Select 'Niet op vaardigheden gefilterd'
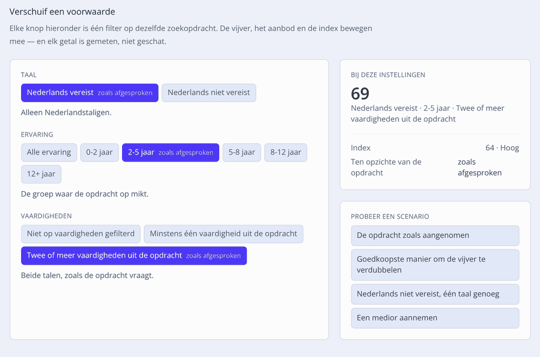This screenshot has height=357, width=540. pyautogui.click(x=80, y=234)
